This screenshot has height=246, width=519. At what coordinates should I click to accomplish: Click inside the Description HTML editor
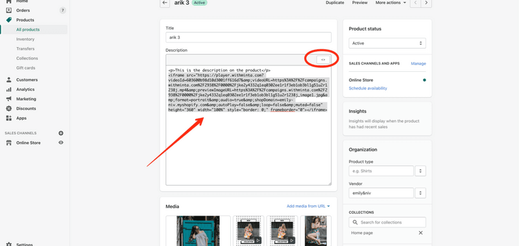click(x=248, y=126)
